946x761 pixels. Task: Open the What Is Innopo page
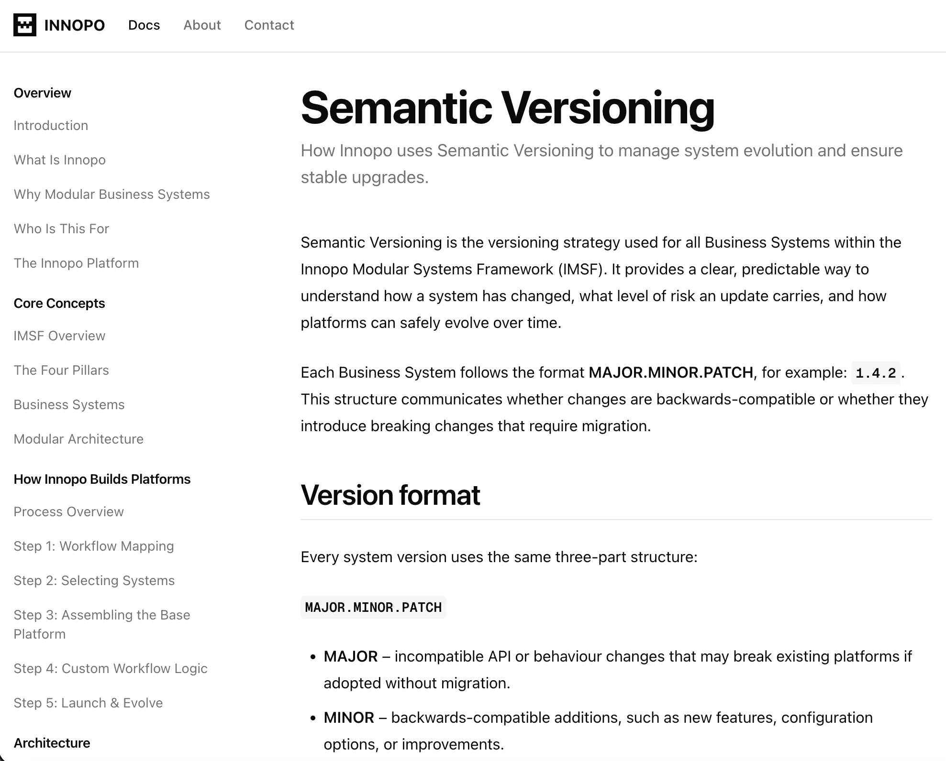[59, 160]
